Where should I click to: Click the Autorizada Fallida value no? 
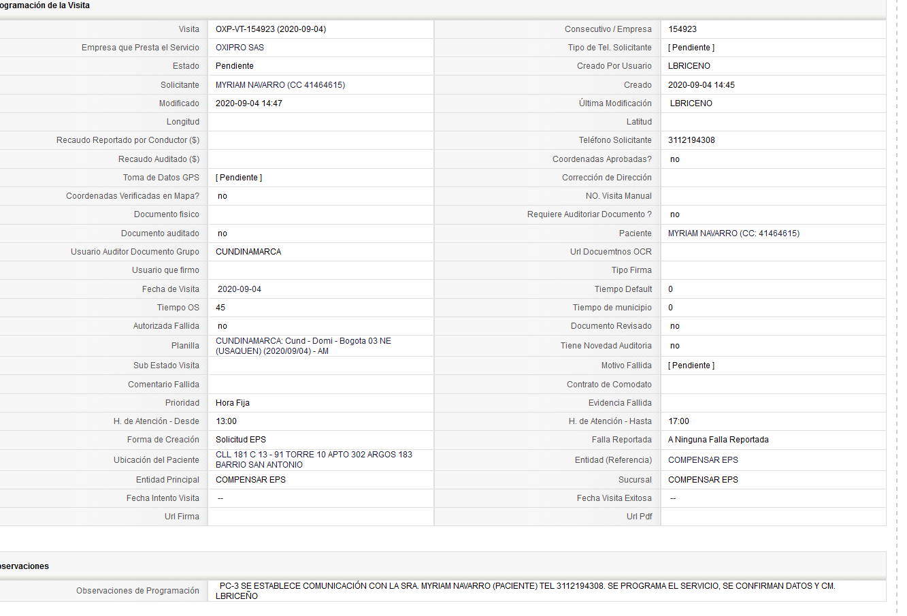point(222,326)
